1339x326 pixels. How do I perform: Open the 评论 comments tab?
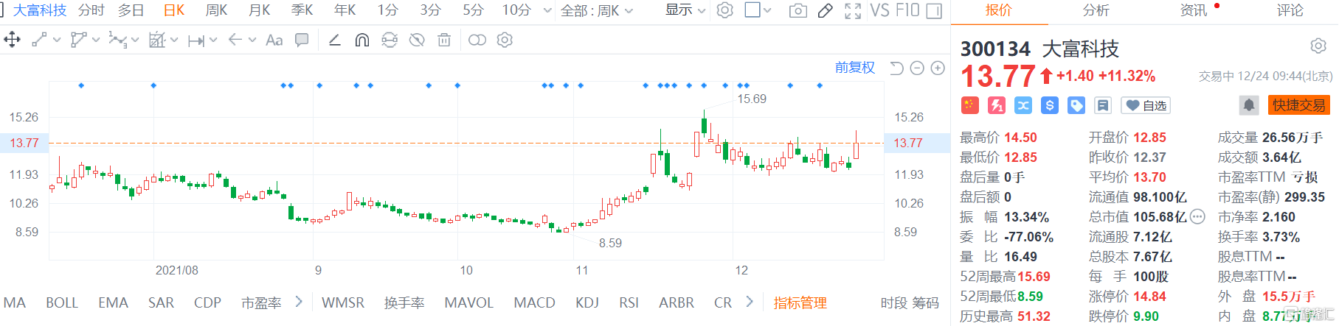click(x=1290, y=10)
